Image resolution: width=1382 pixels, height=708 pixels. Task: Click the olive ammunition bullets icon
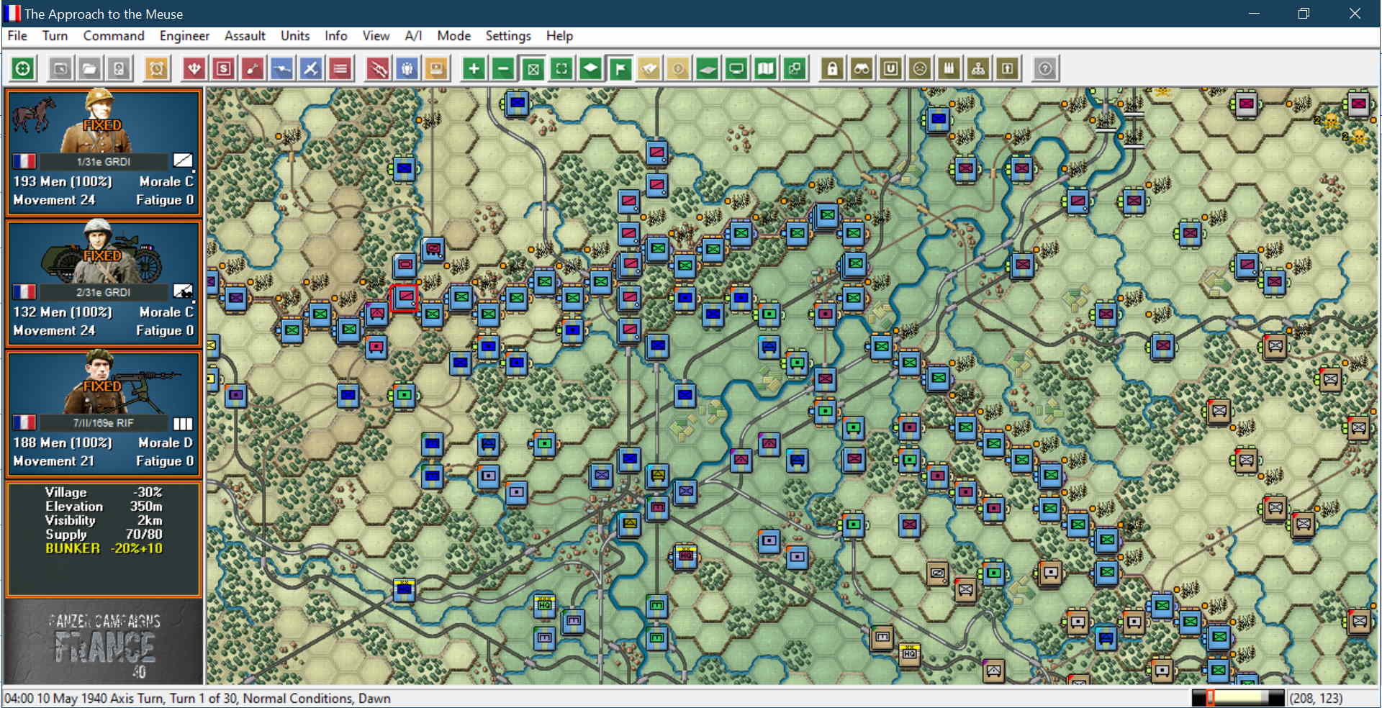tap(949, 69)
